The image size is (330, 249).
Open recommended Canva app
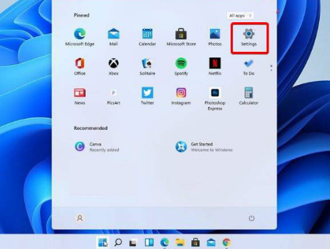(97, 147)
